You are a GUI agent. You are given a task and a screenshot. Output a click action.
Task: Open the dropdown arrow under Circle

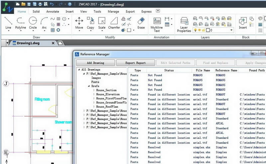(33, 31)
